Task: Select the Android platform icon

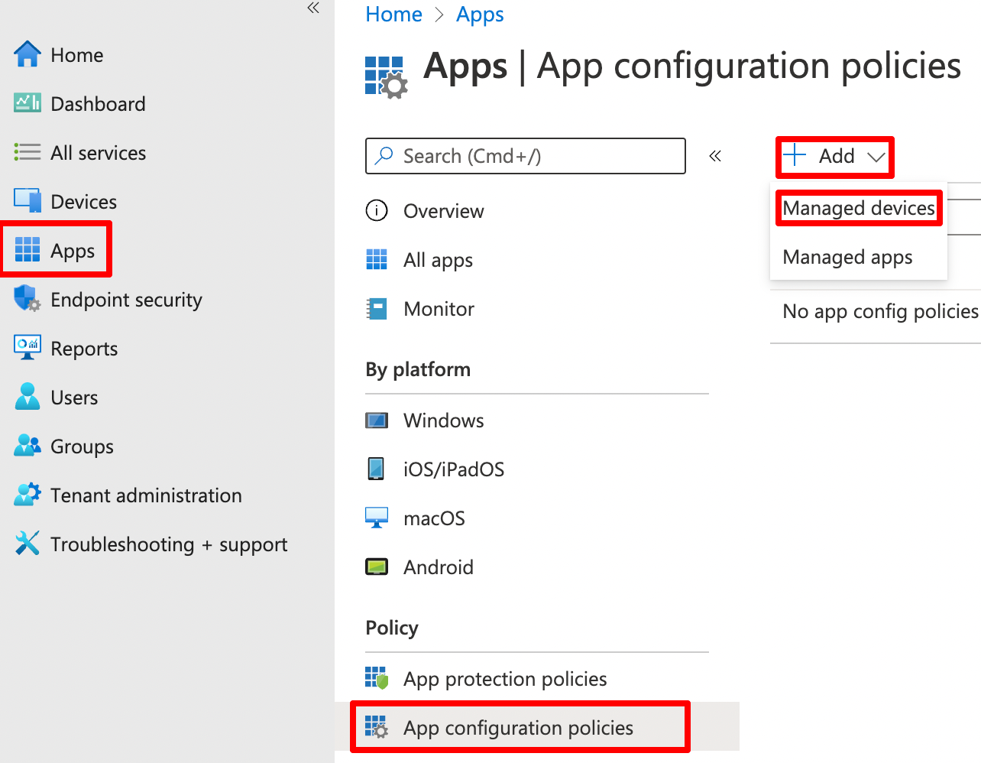Action: tap(377, 567)
